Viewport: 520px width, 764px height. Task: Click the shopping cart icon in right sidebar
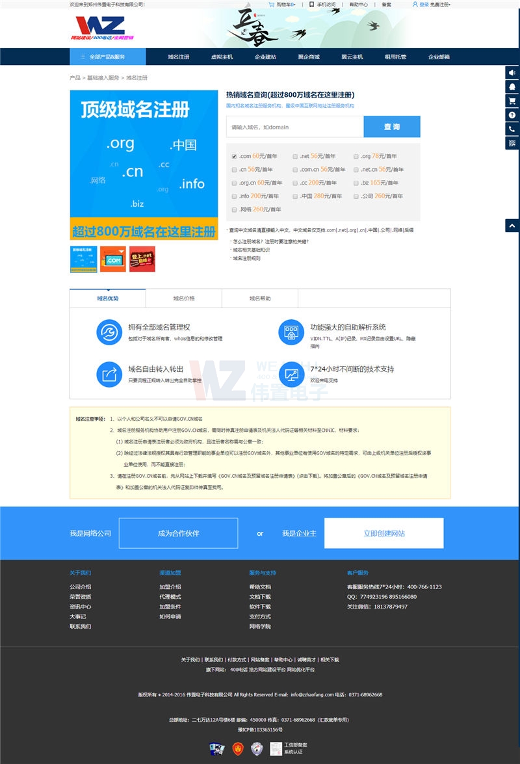(512, 101)
